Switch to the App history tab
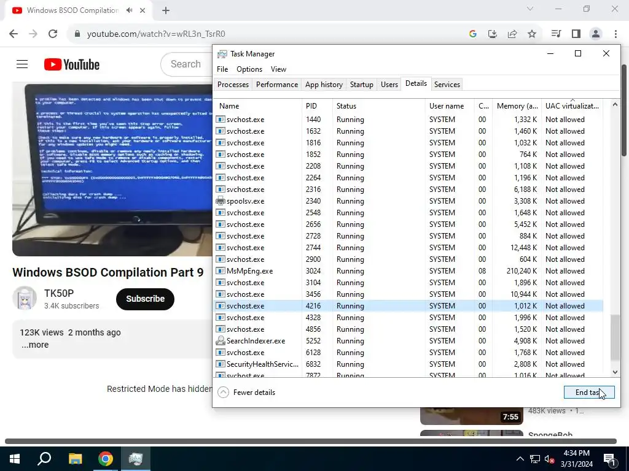Viewport: 629px width, 471px height. 324,85
